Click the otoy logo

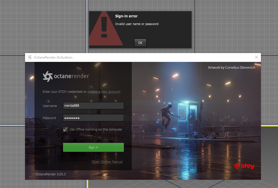(x=244, y=166)
